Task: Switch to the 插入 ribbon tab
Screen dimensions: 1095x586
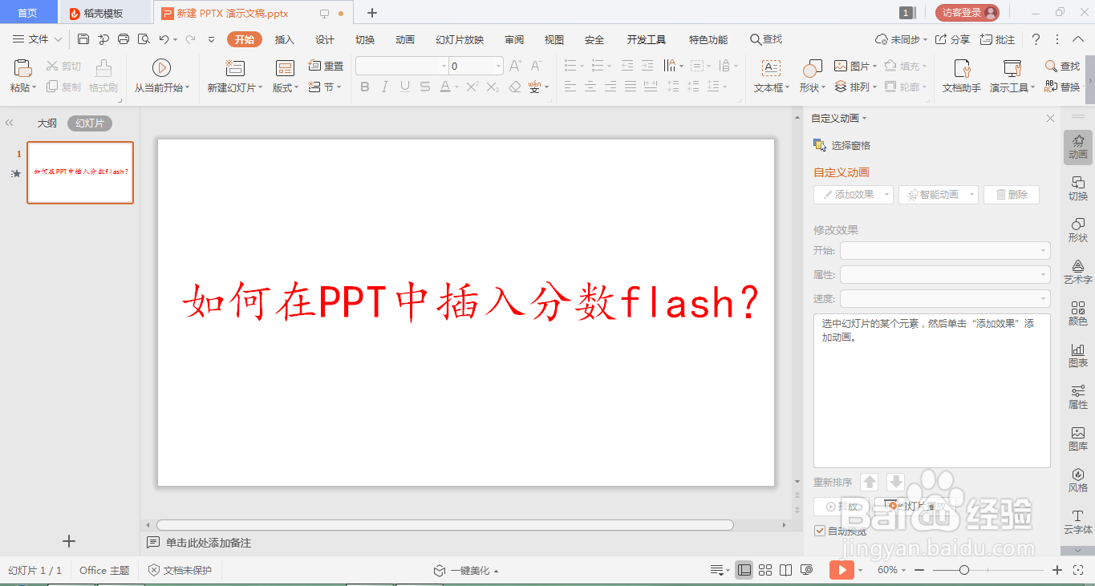Action: pos(284,38)
